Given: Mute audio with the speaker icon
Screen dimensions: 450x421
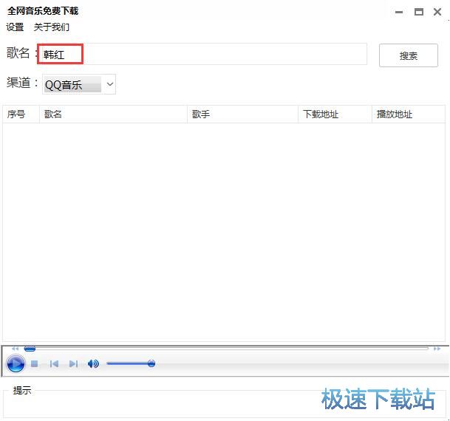Looking at the screenshot, I should (x=93, y=363).
